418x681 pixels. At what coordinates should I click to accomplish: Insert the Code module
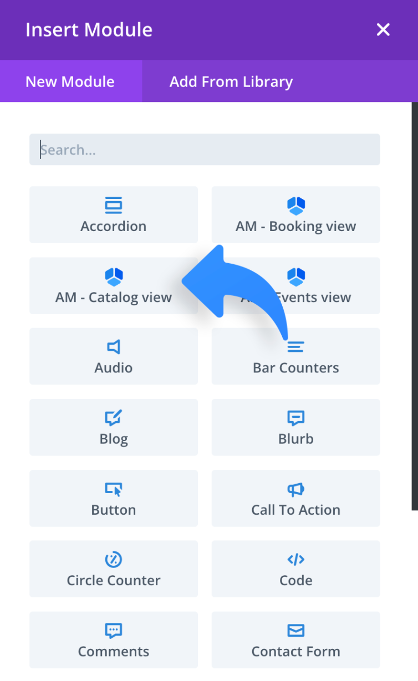tap(295, 570)
